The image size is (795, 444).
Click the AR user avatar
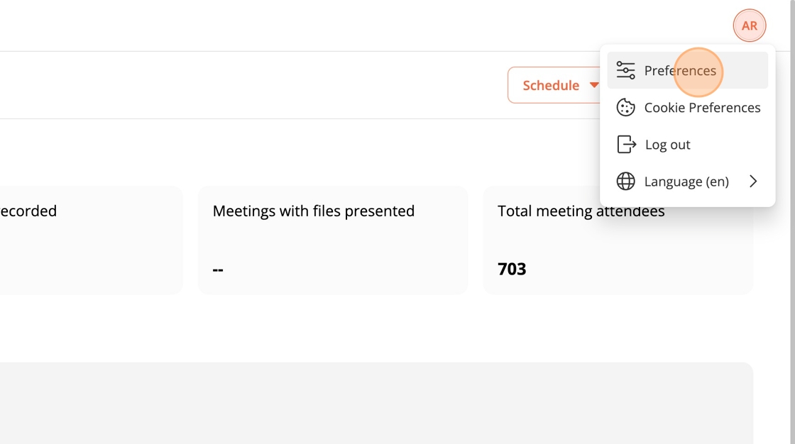point(749,26)
